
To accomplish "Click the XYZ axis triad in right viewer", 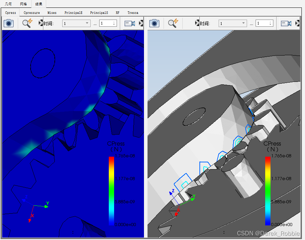I will (182, 202).
